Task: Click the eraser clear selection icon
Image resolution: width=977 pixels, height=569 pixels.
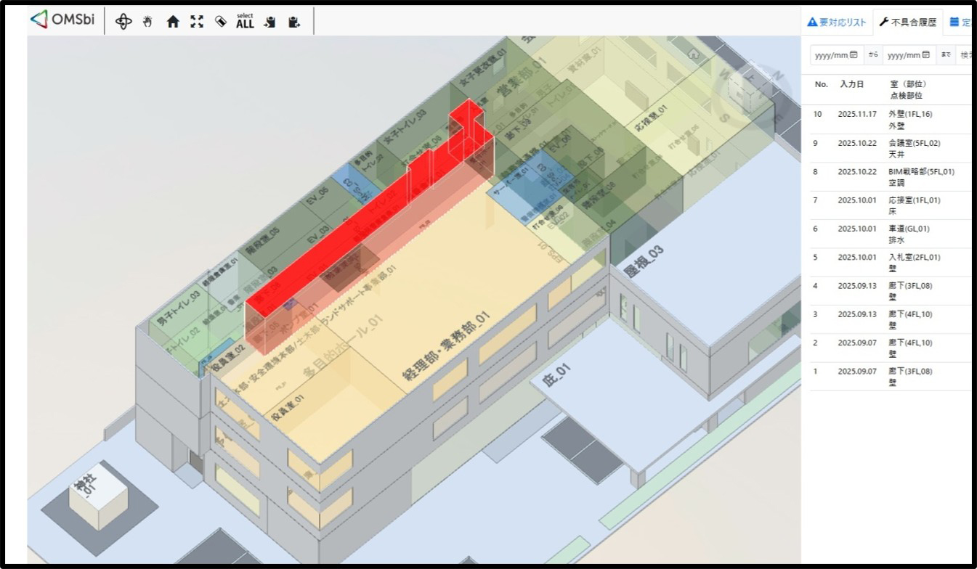Action: coord(221,22)
